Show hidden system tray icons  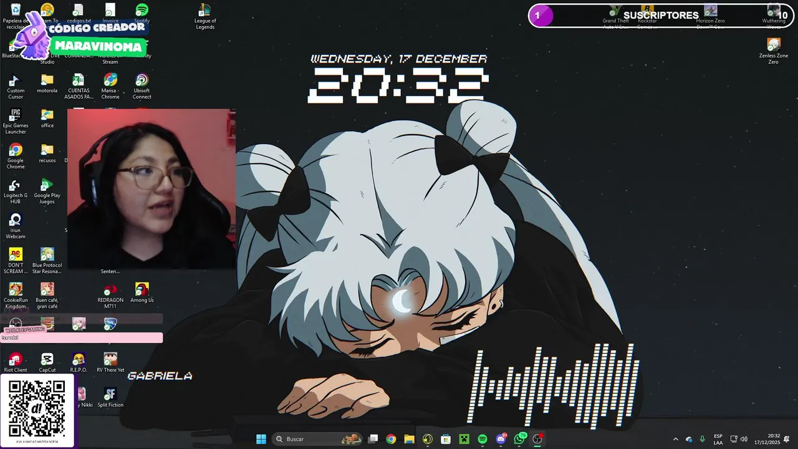tap(675, 439)
